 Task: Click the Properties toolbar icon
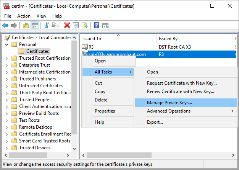(x=76, y=26)
